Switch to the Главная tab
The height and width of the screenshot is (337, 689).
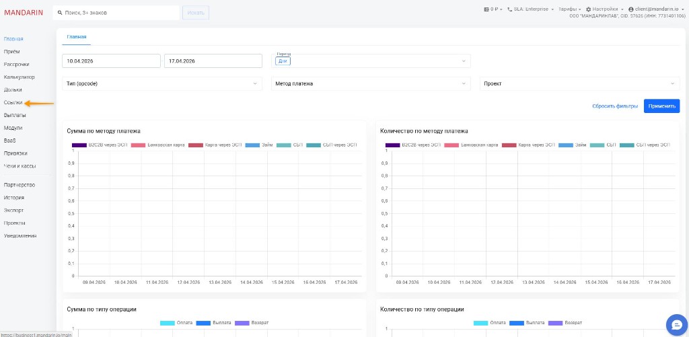coord(77,37)
